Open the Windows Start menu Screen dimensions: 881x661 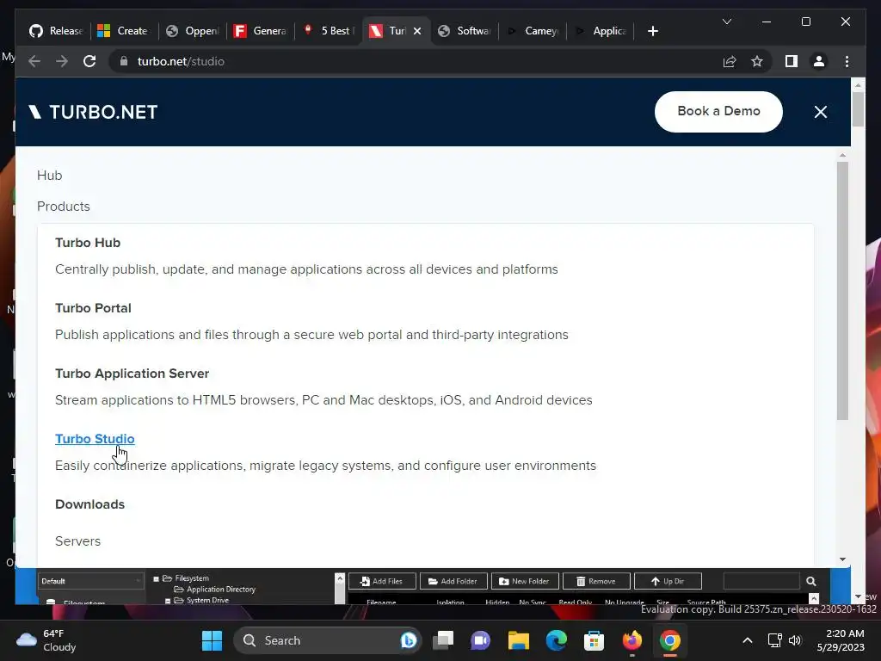pos(212,640)
